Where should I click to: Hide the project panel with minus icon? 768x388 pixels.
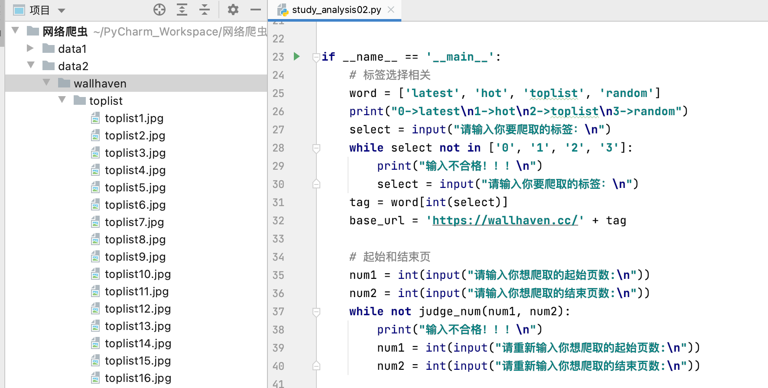click(x=256, y=10)
